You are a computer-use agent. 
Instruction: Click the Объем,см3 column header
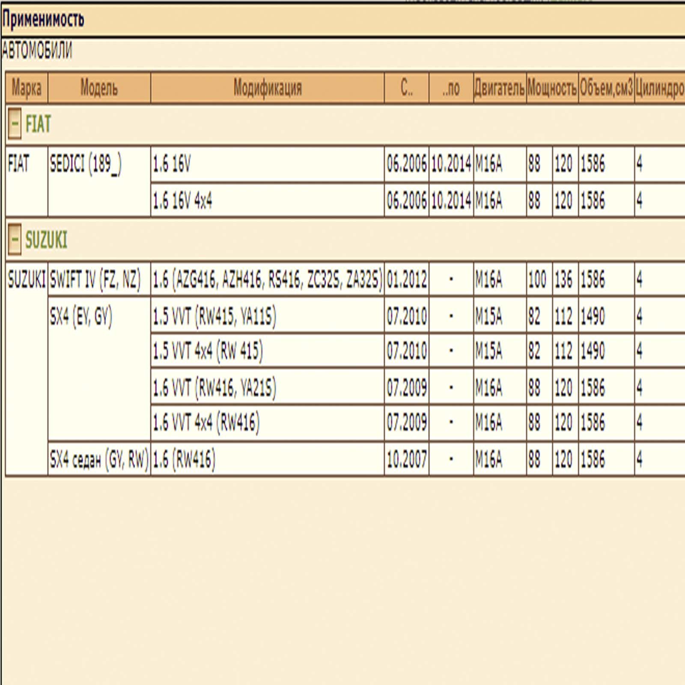[x=606, y=88]
